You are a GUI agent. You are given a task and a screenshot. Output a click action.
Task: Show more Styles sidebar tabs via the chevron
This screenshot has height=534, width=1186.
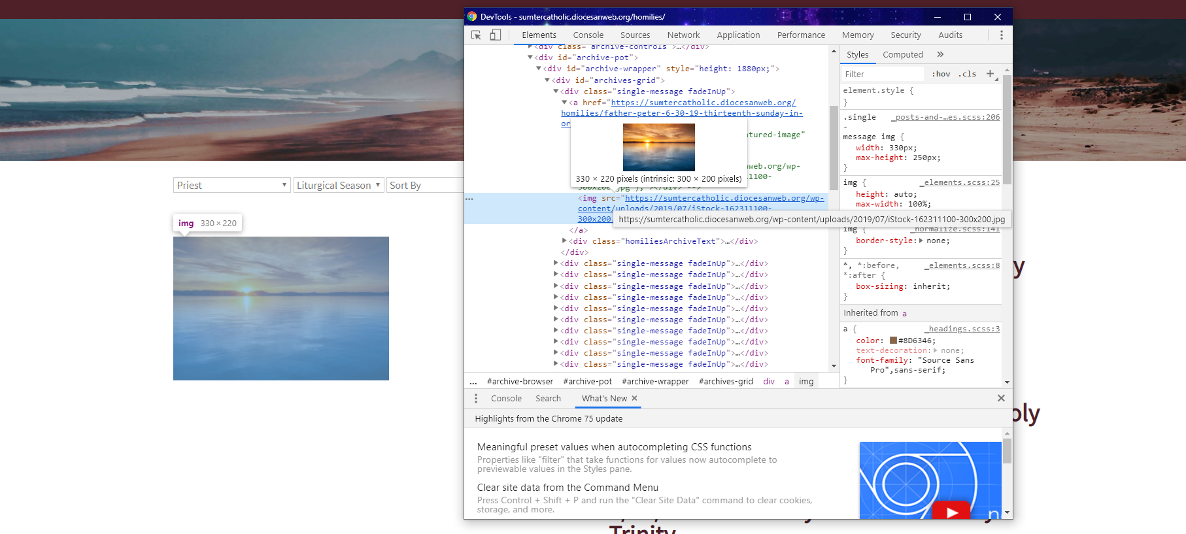point(940,55)
